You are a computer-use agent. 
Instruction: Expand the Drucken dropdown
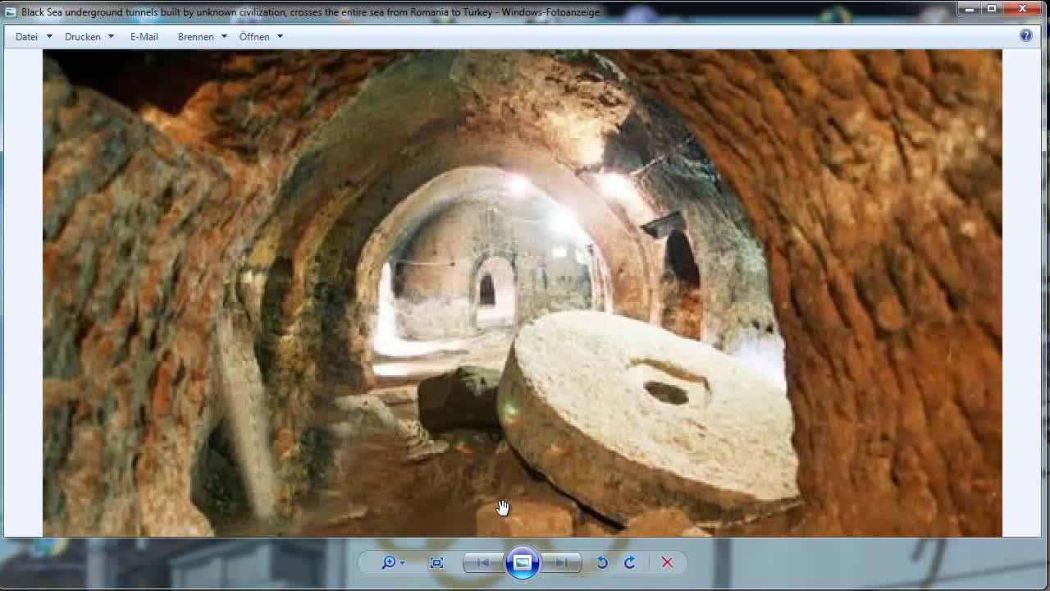(89, 36)
